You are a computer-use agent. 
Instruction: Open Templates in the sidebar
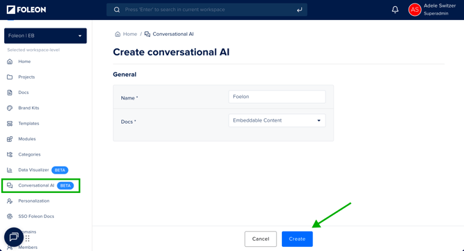point(28,124)
